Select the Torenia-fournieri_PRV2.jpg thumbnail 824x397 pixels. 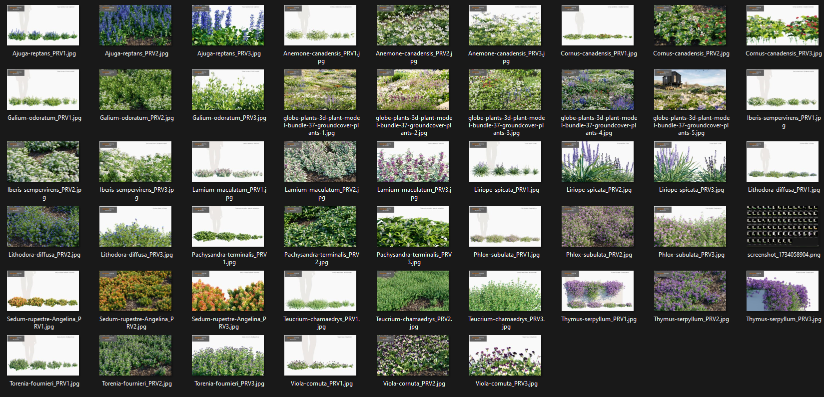[x=135, y=356]
